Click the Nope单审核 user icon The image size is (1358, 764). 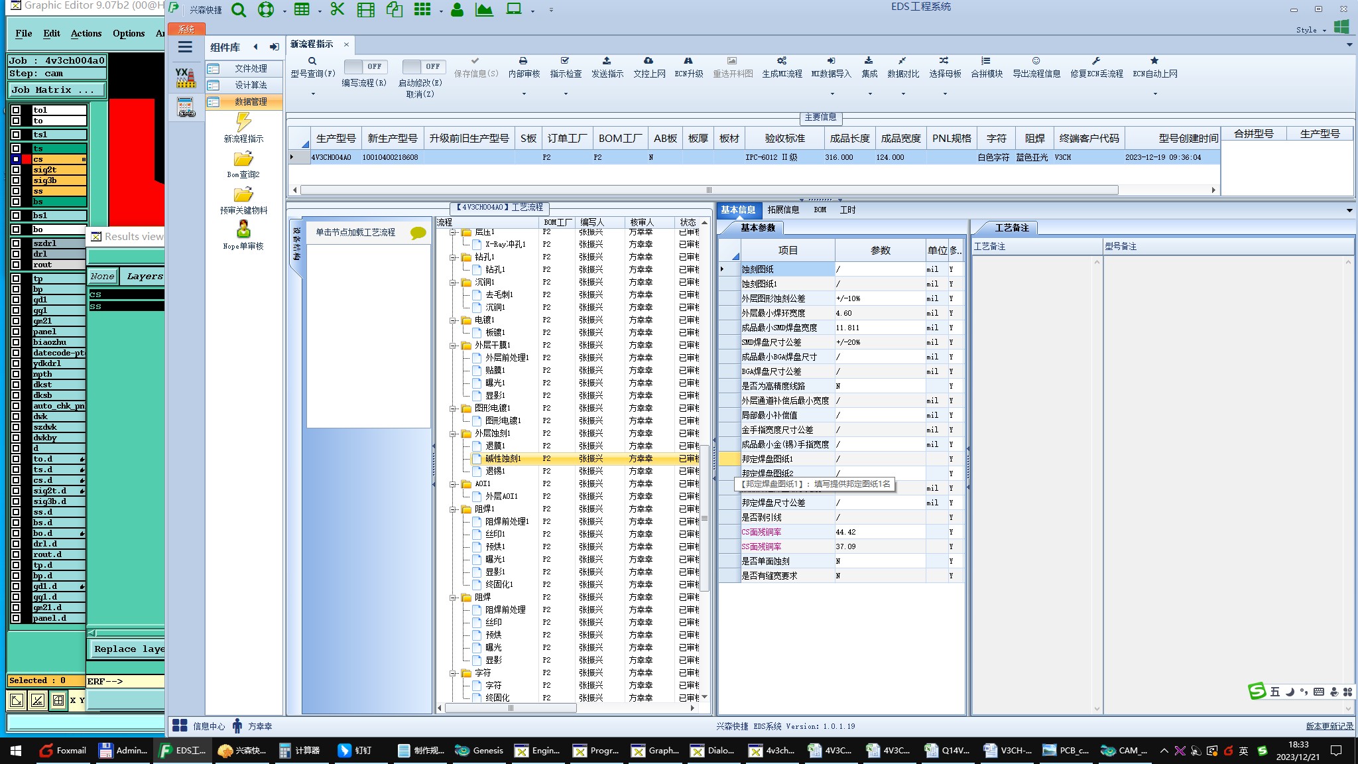243,229
